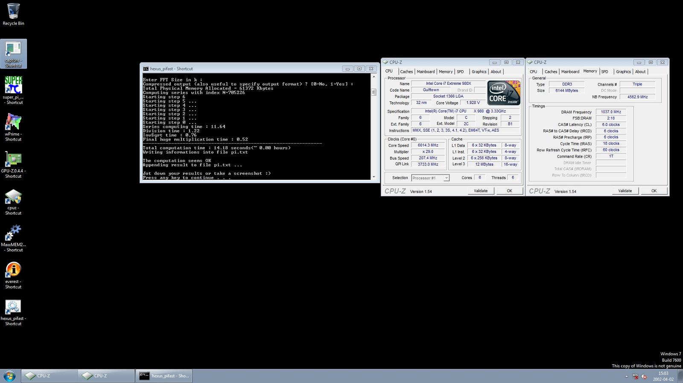Click console window title bar icon
The height and width of the screenshot is (383, 683).
[146, 69]
